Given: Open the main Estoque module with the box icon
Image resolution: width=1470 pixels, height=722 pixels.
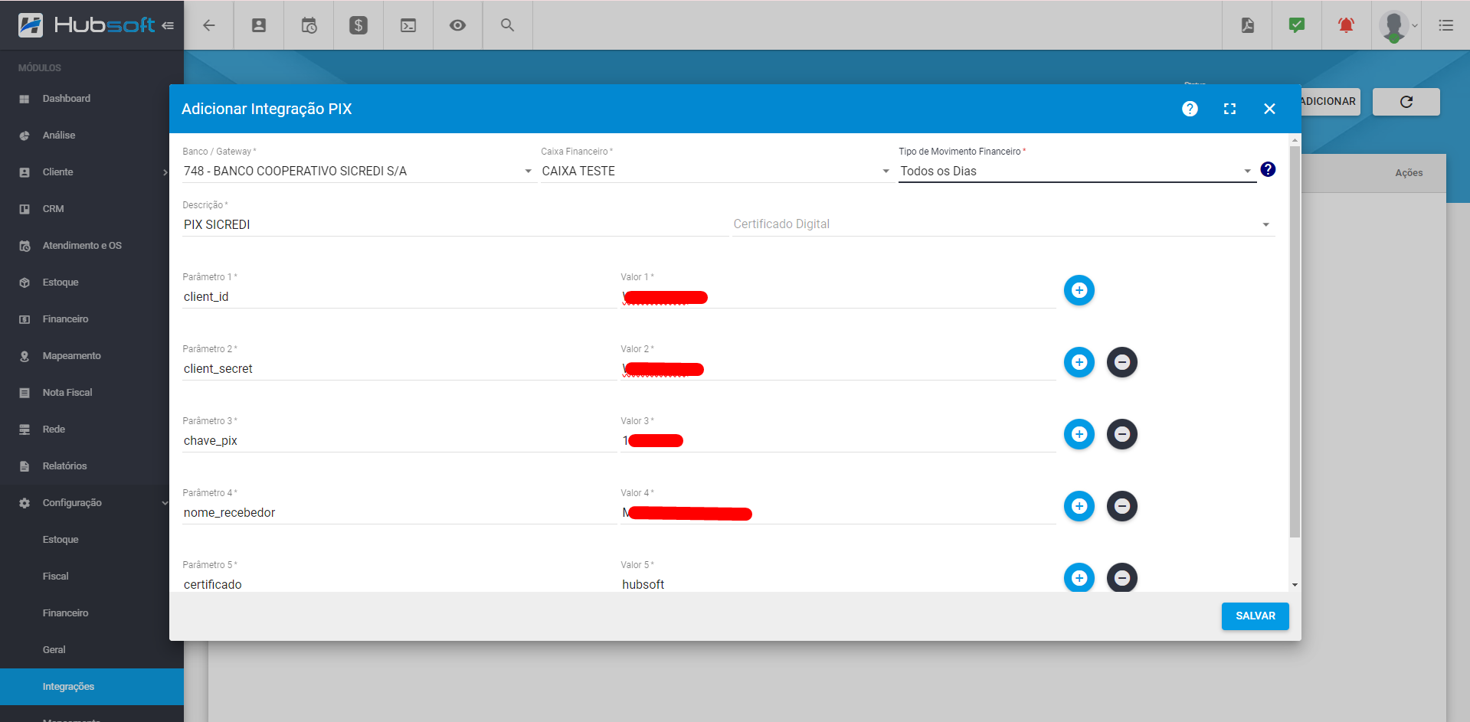Looking at the screenshot, I should click(92, 283).
